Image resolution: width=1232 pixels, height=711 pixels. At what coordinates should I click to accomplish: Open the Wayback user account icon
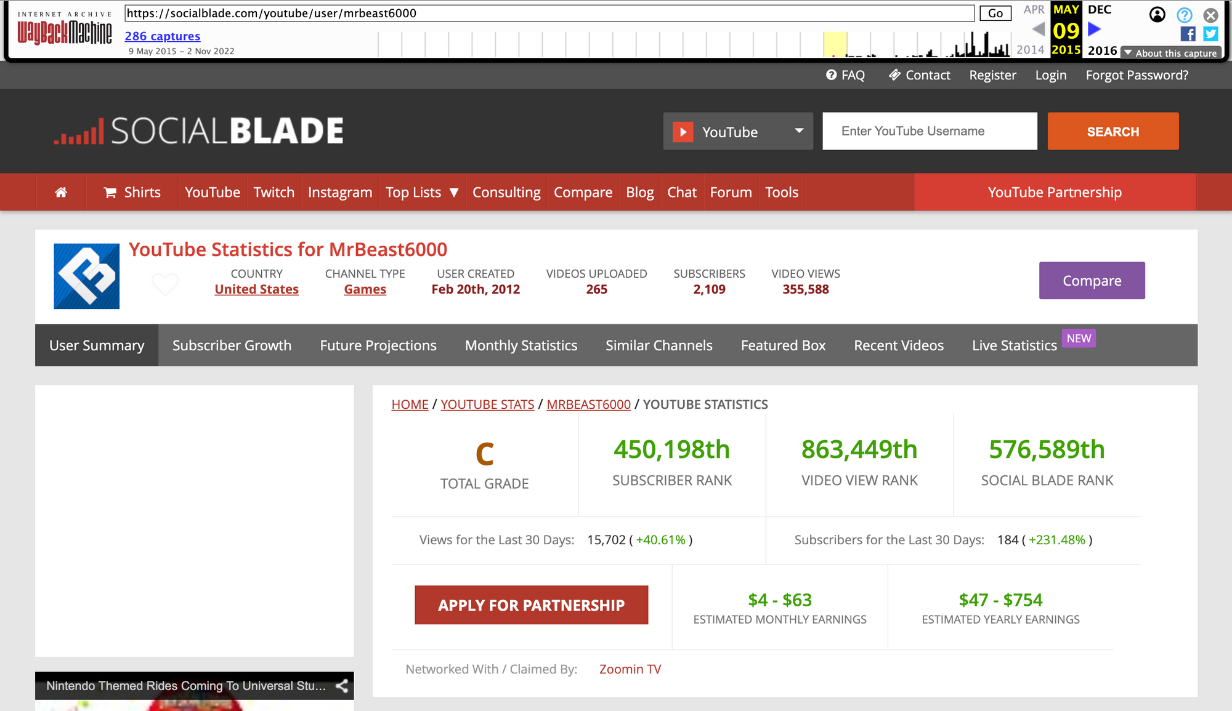1157,14
